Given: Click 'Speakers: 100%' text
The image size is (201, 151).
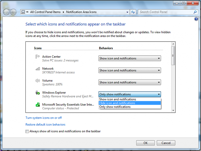Looking at the screenshot, I should point(52,84).
